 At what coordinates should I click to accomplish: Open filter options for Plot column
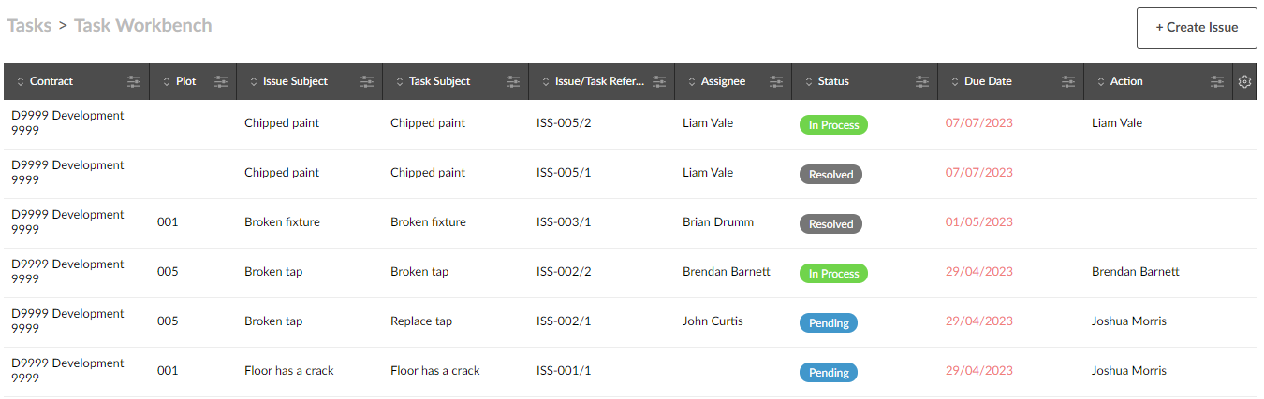pos(221,82)
